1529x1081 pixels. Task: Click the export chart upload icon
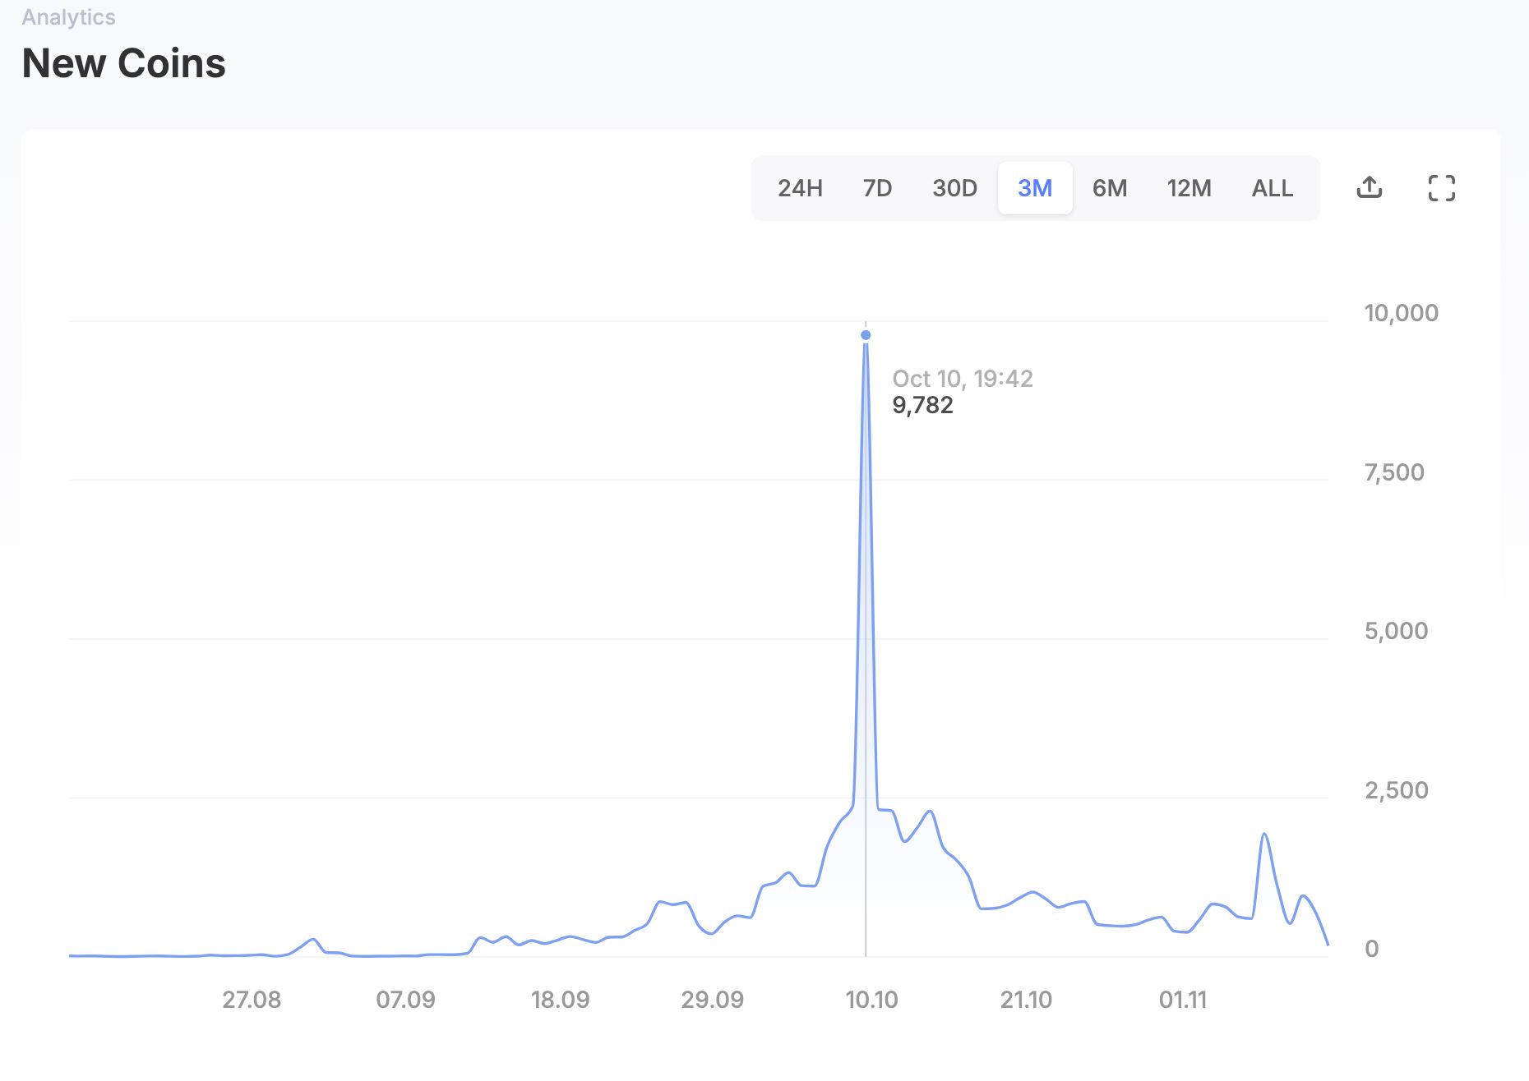(x=1369, y=188)
